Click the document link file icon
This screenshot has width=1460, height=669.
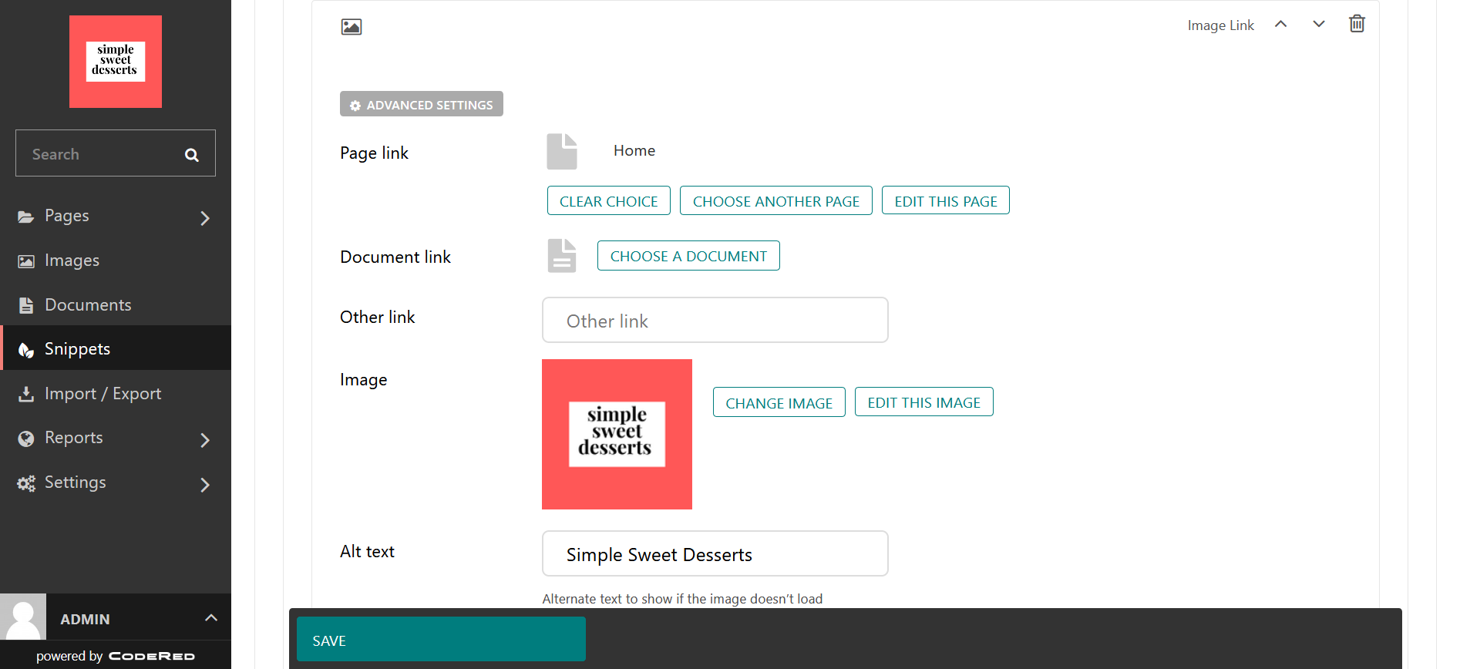pyautogui.click(x=562, y=256)
